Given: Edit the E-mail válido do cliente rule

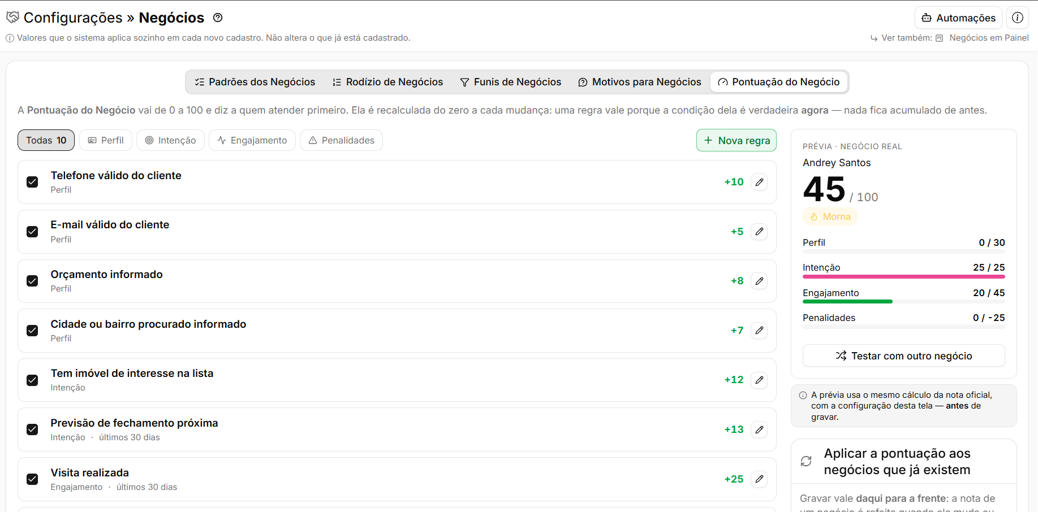Looking at the screenshot, I should [x=759, y=232].
